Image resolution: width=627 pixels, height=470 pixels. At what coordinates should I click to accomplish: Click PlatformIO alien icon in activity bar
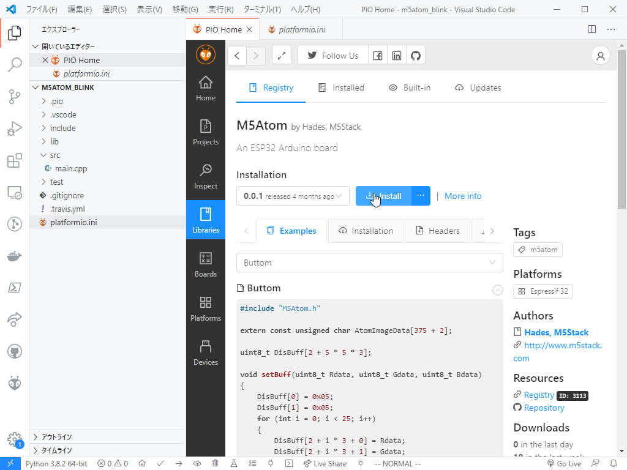coord(15,383)
